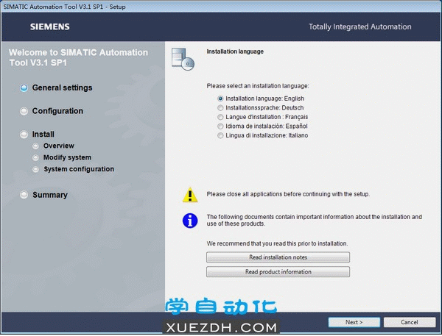
Task: Click the Summary step indicator bullet
Action: click(24, 194)
